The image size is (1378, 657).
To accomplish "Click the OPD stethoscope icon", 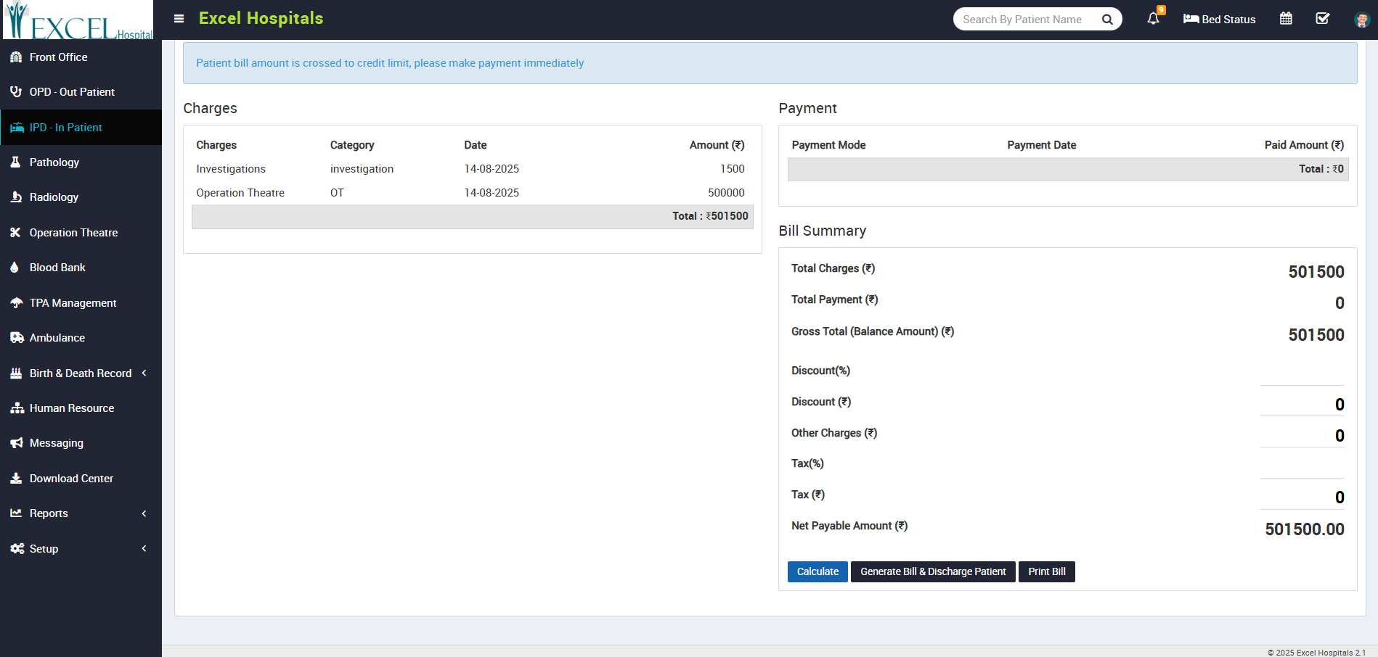I will click(x=16, y=92).
